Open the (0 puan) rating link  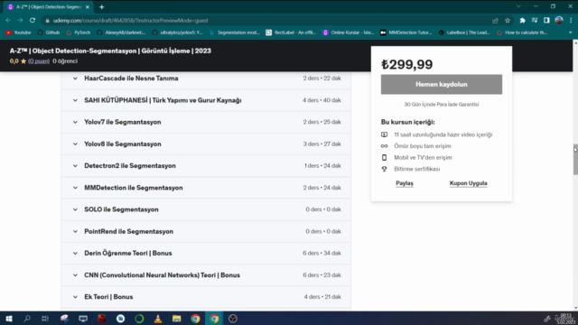point(39,61)
